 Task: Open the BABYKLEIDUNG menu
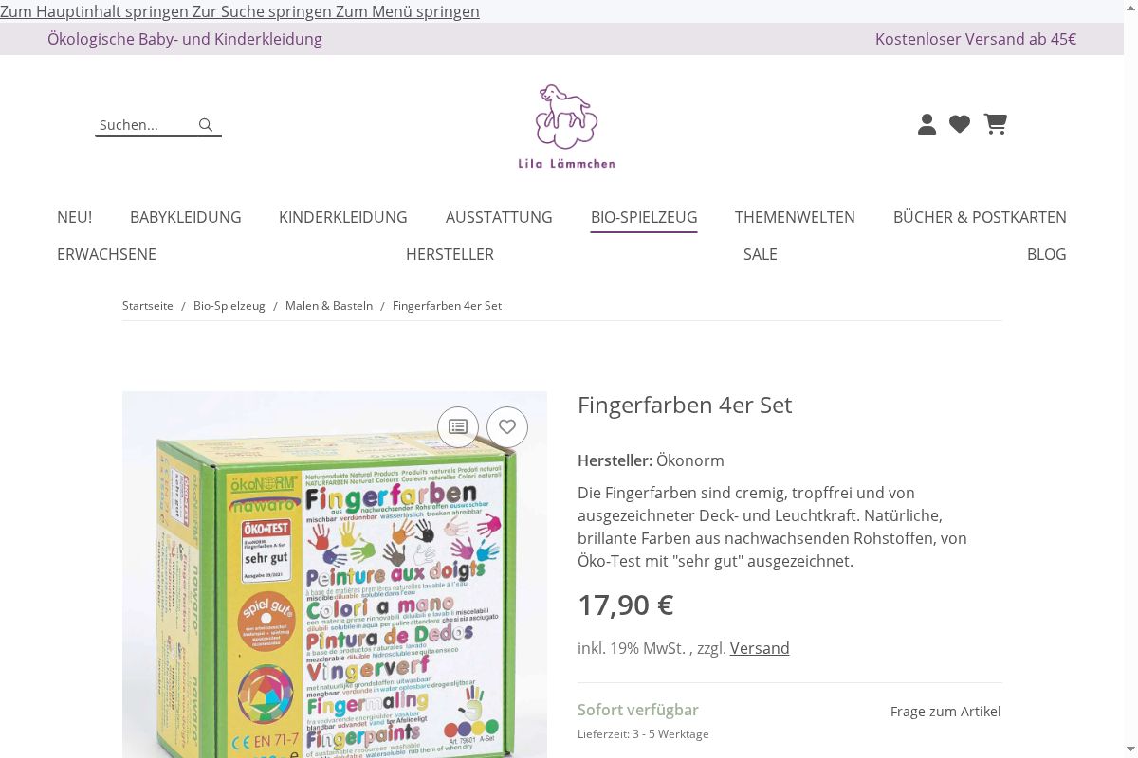click(x=186, y=217)
